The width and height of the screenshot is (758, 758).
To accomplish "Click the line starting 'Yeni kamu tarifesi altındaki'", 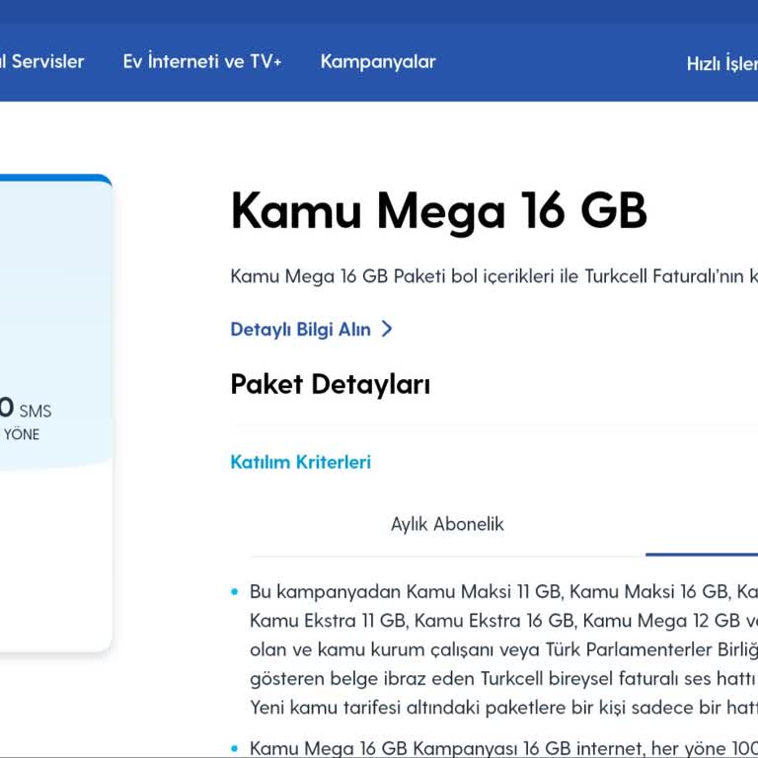I will (503, 708).
